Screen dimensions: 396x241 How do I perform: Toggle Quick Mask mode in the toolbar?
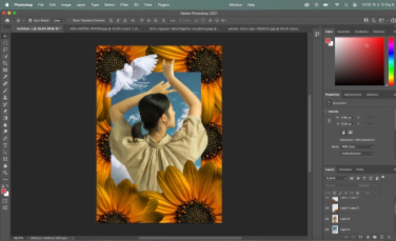(x=5, y=201)
